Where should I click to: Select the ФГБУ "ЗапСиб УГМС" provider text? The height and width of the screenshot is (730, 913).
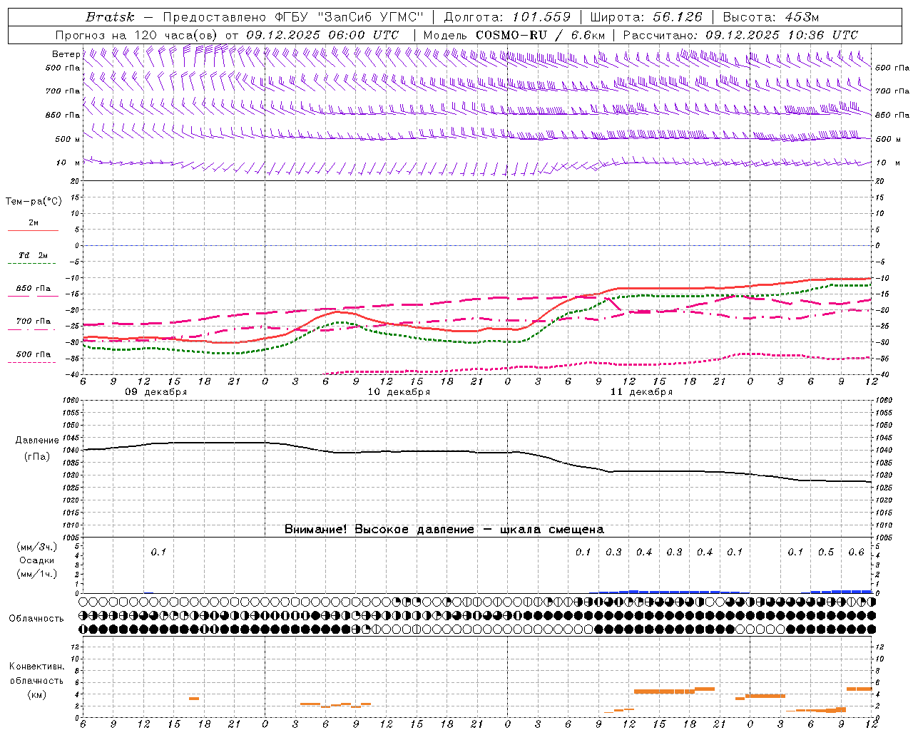coord(349,17)
